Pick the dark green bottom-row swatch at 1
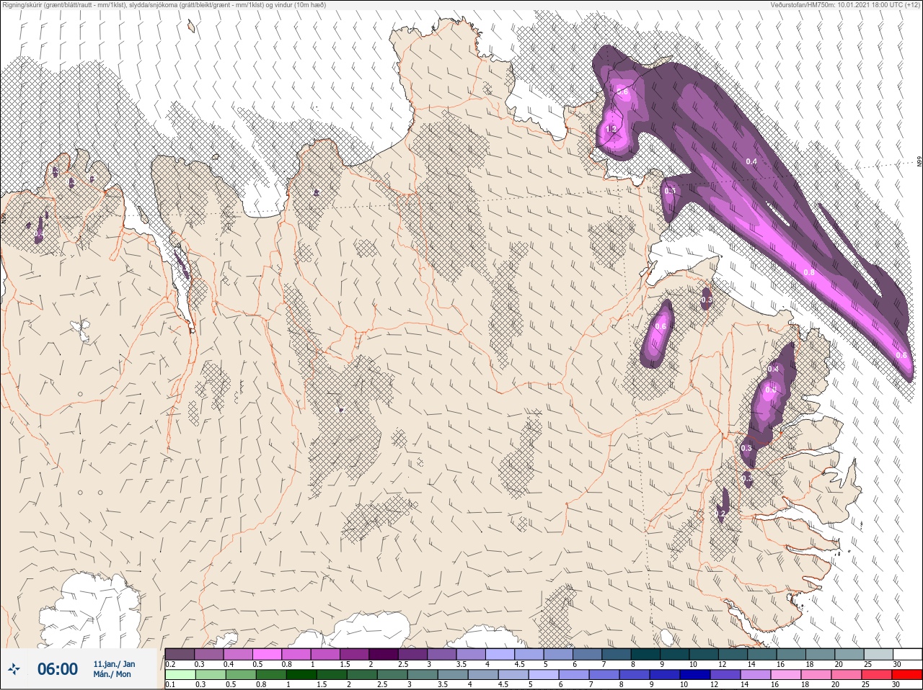 pyautogui.click(x=301, y=675)
